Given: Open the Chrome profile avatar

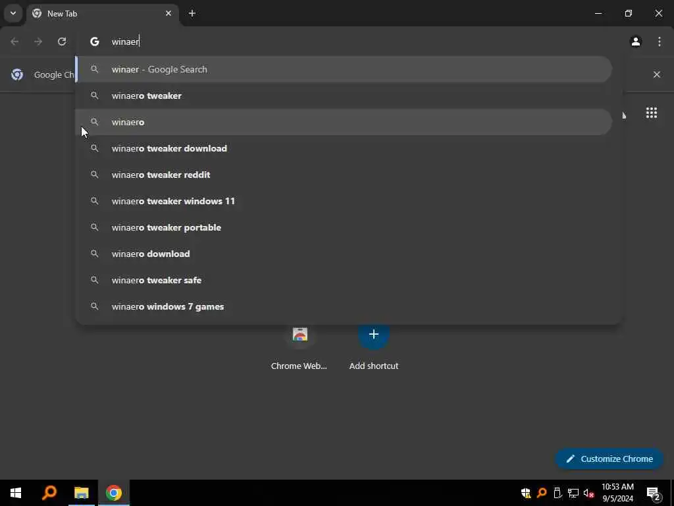Looking at the screenshot, I should point(636,42).
